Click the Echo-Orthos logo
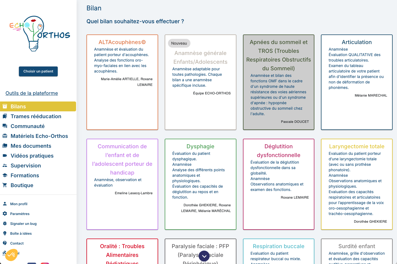 pos(39,33)
